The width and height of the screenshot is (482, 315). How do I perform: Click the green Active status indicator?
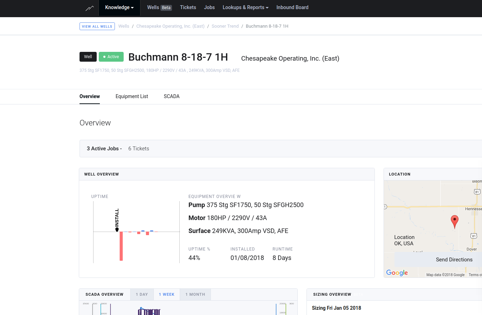tap(111, 56)
